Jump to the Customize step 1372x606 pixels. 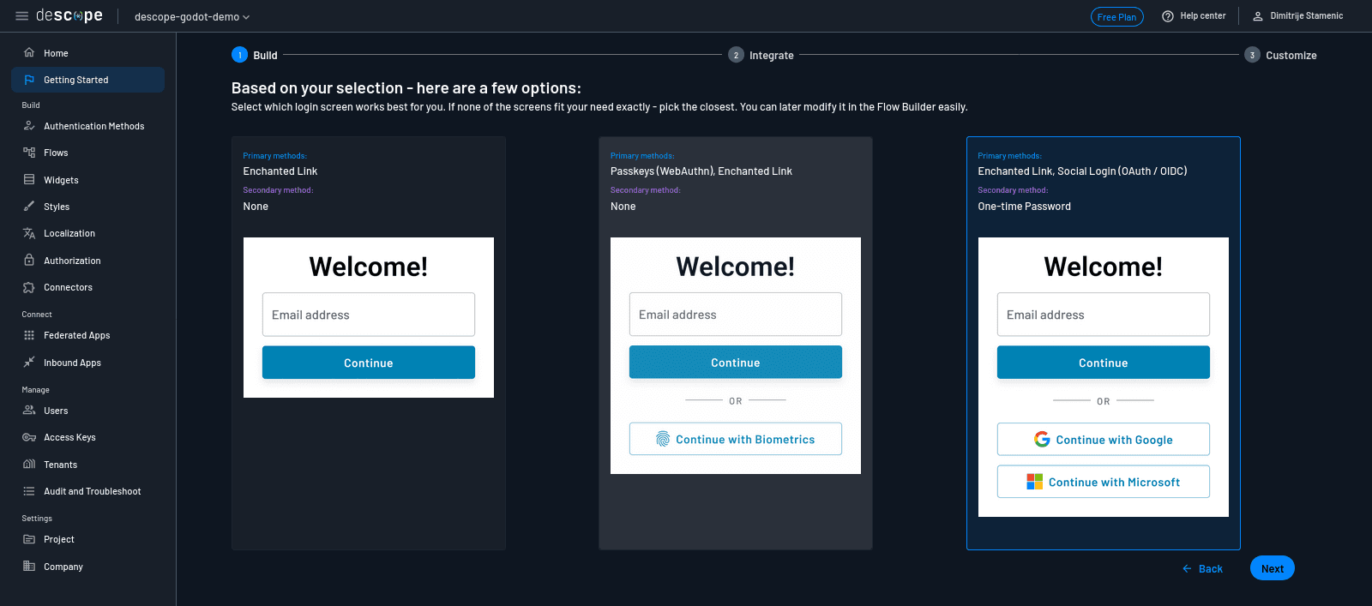point(1281,56)
